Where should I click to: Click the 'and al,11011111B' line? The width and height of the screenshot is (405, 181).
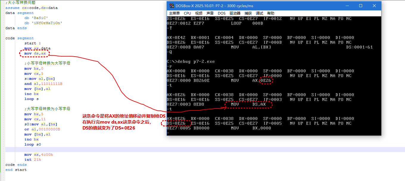tap(43, 84)
